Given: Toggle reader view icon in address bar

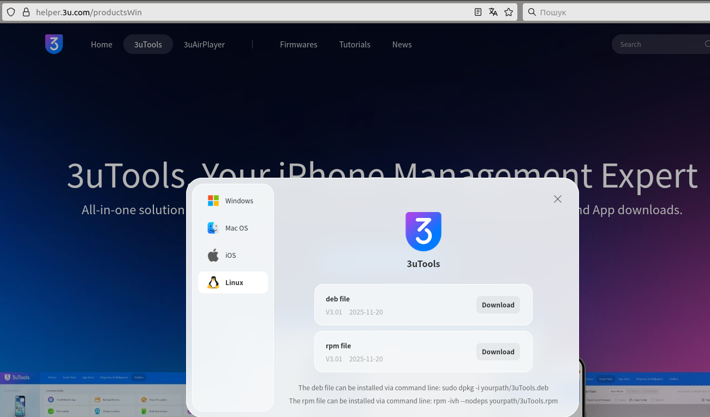Looking at the screenshot, I should [x=478, y=12].
